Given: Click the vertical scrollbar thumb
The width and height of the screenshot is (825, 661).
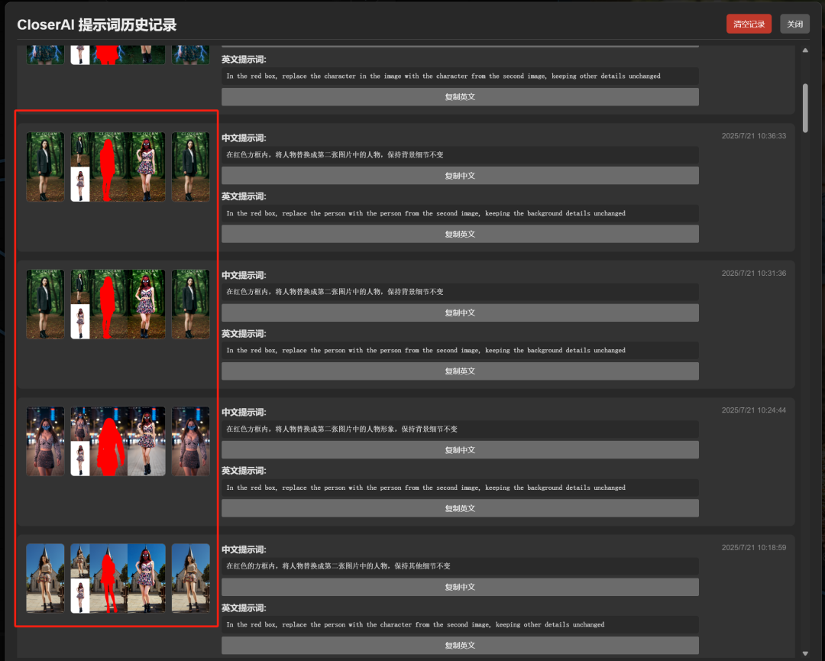Looking at the screenshot, I should (805, 108).
